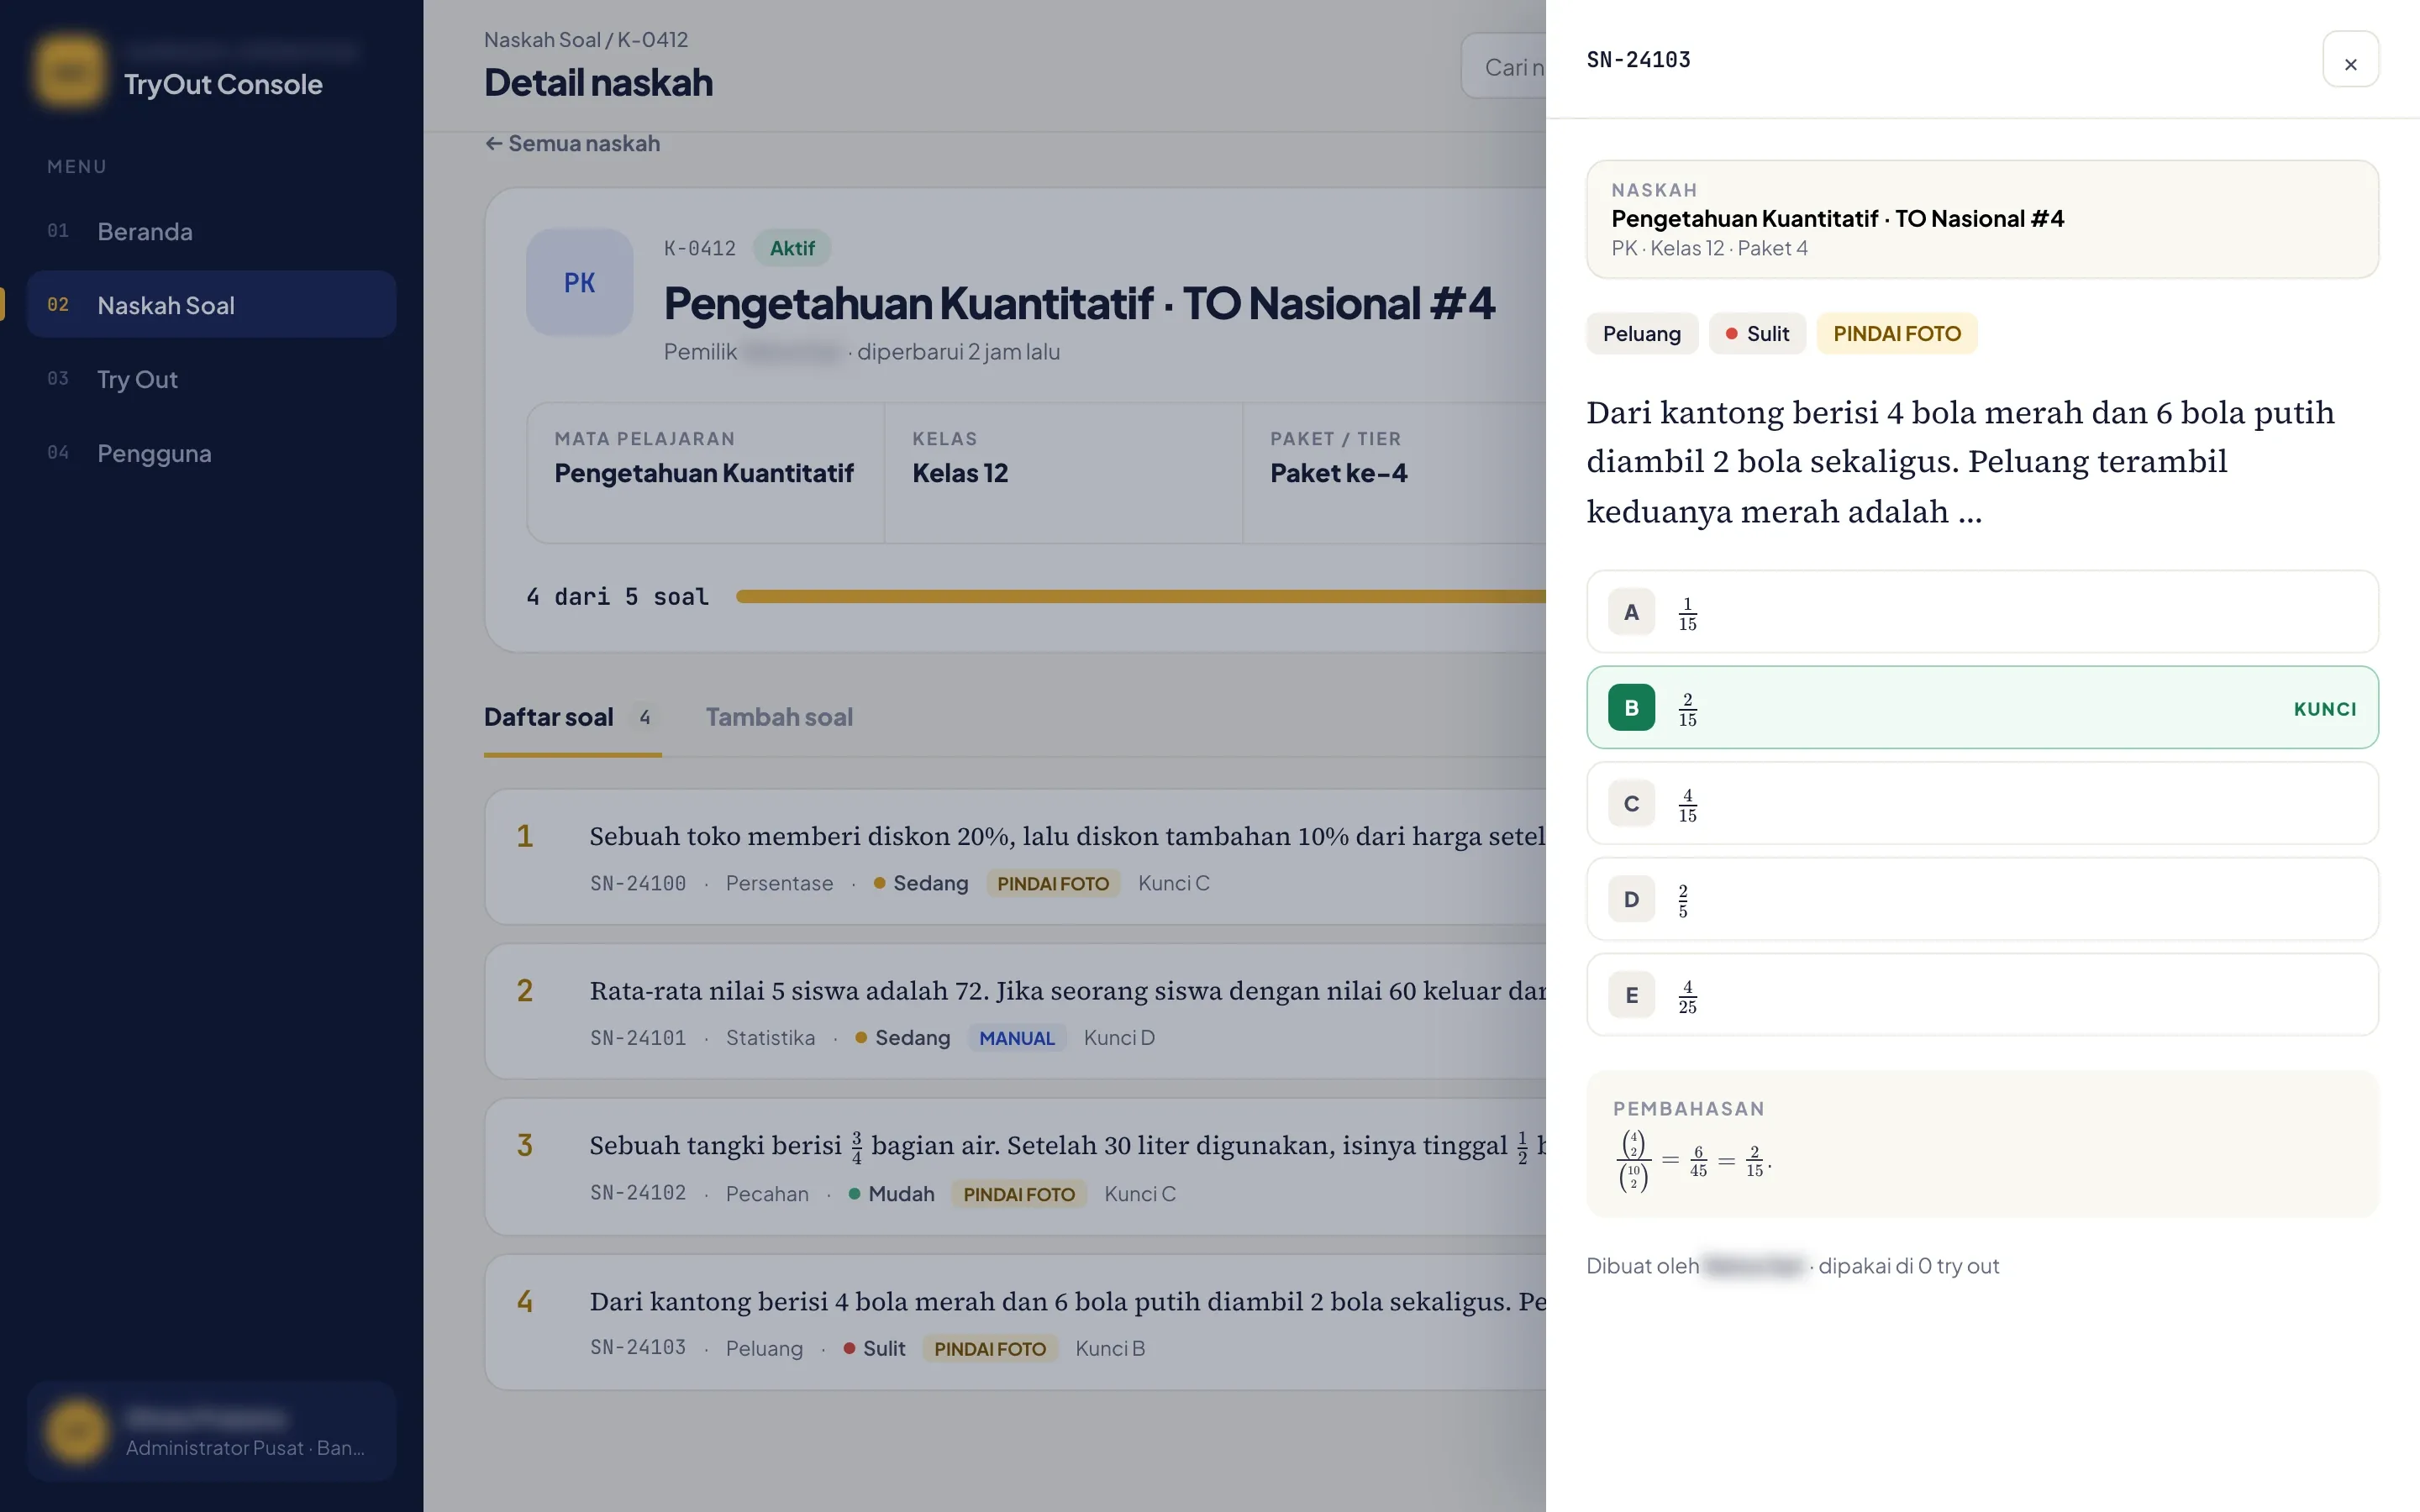
Task: Click the PINDAI FOTO tag on SN-24100
Action: [1053, 884]
